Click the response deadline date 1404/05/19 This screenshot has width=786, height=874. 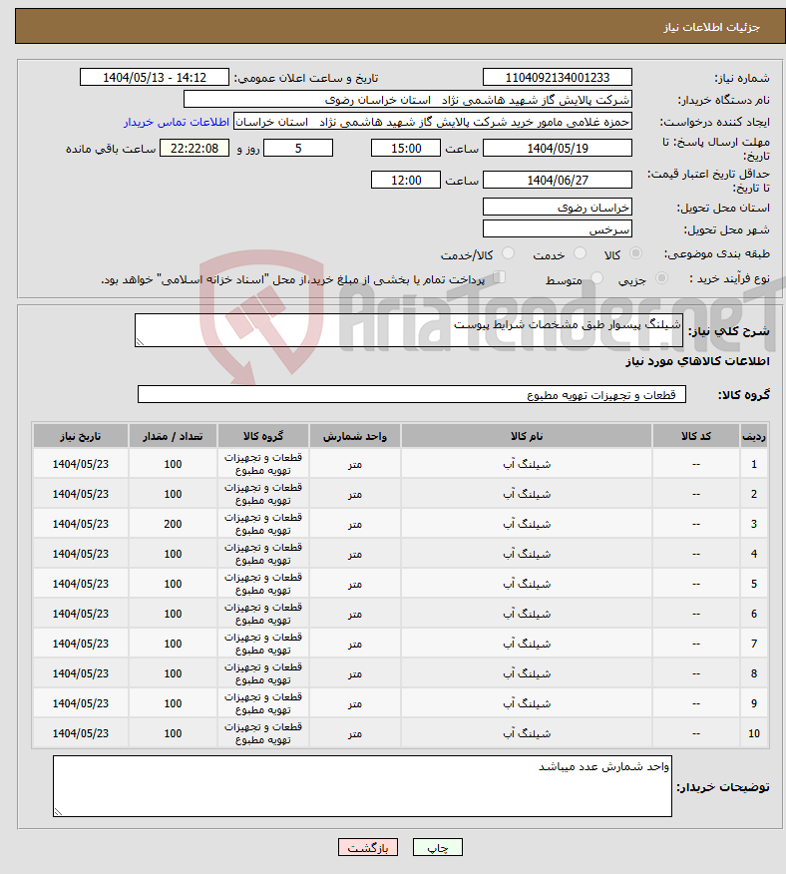pyautogui.click(x=558, y=149)
